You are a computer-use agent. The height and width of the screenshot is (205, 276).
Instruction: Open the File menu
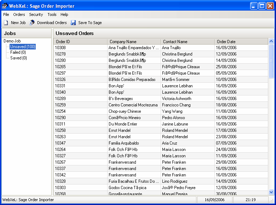(x=6, y=14)
